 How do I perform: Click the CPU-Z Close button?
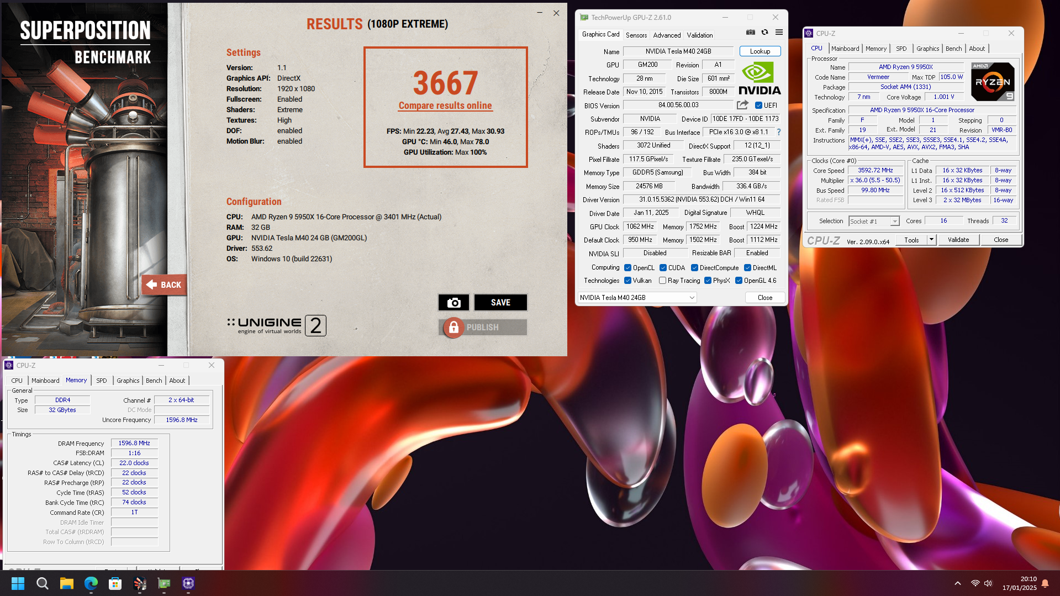[1000, 240]
